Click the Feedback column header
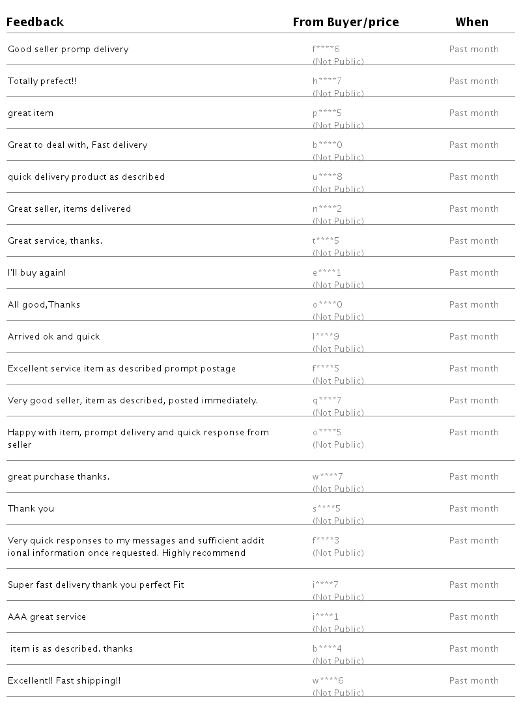 tap(35, 22)
